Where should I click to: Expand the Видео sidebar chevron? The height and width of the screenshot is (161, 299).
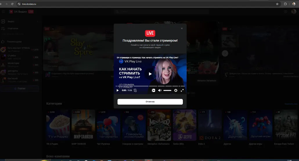pyautogui.click(x=37, y=21)
